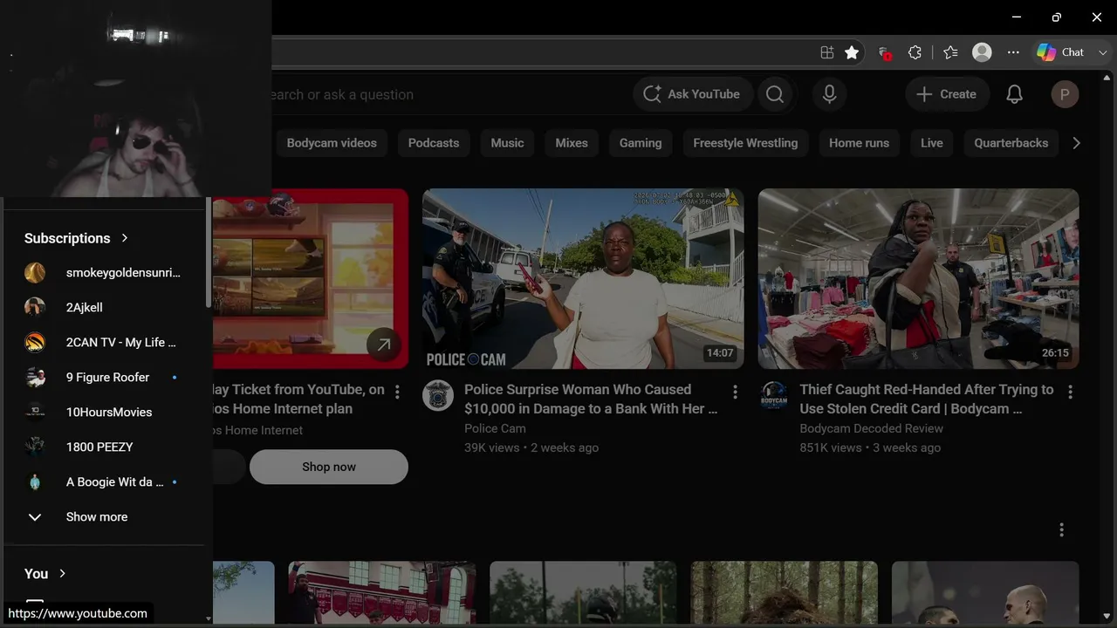Viewport: 1117px width, 628px height.
Task: Select the Gaming chip
Action: [x=641, y=143]
